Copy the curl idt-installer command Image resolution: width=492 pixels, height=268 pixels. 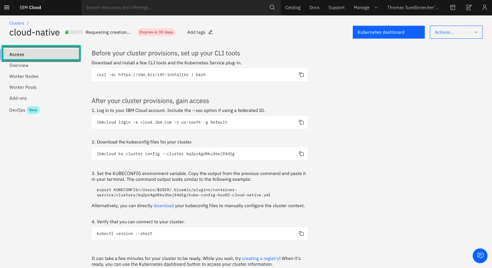click(x=301, y=75)
